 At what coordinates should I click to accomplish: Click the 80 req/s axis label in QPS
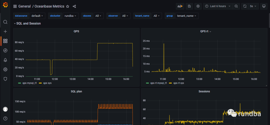click(x=19, y=42)
